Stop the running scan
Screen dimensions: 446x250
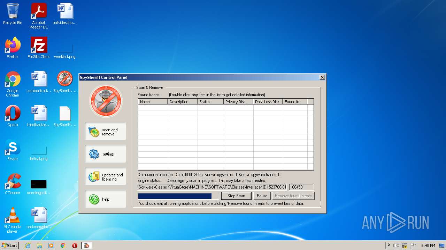point(236,196)
